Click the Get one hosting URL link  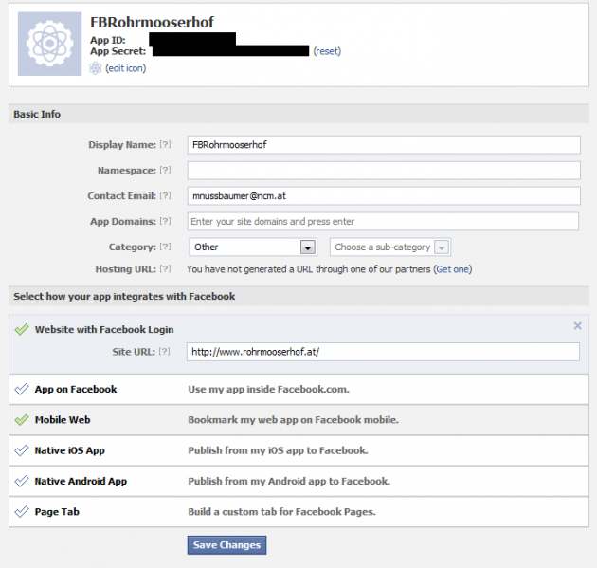(452, 269)
